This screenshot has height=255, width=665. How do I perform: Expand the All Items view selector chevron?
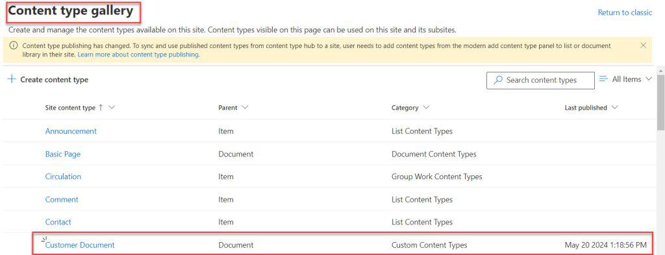tap(648, 79)
